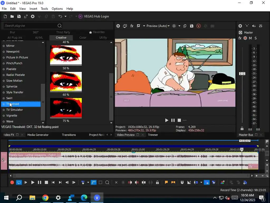Open the event FX button on the clip
270x203 pixels.
pyautogui.click(x=251, y=167)
